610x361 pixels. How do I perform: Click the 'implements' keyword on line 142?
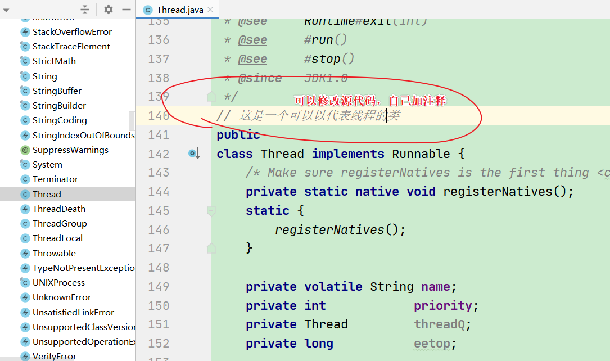pyautogui.click(x=348, y=154)
